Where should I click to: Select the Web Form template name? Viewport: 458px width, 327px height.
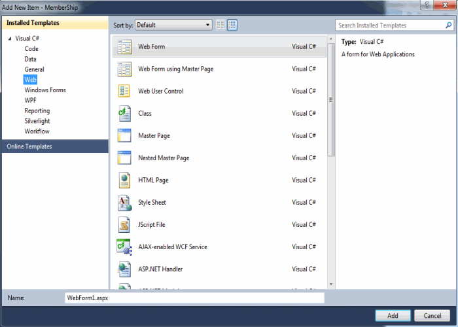click(152, 46)
